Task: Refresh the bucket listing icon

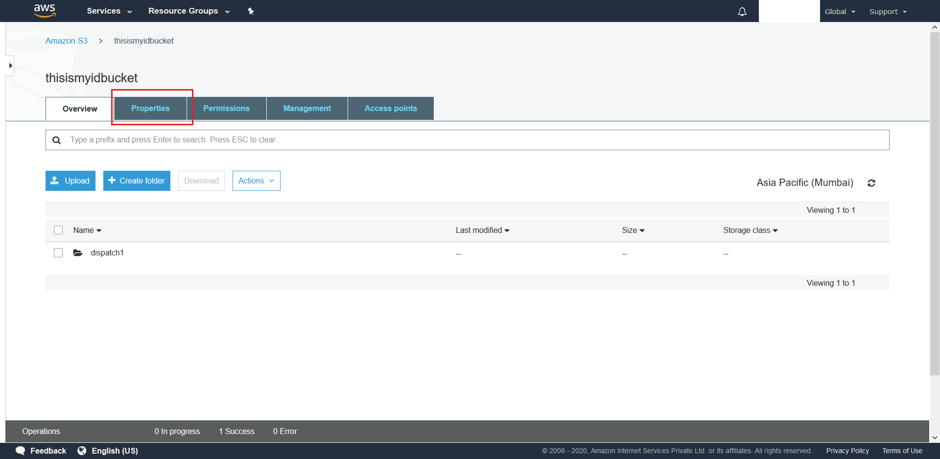Action: pyautogui.click(x=871, y=183)
